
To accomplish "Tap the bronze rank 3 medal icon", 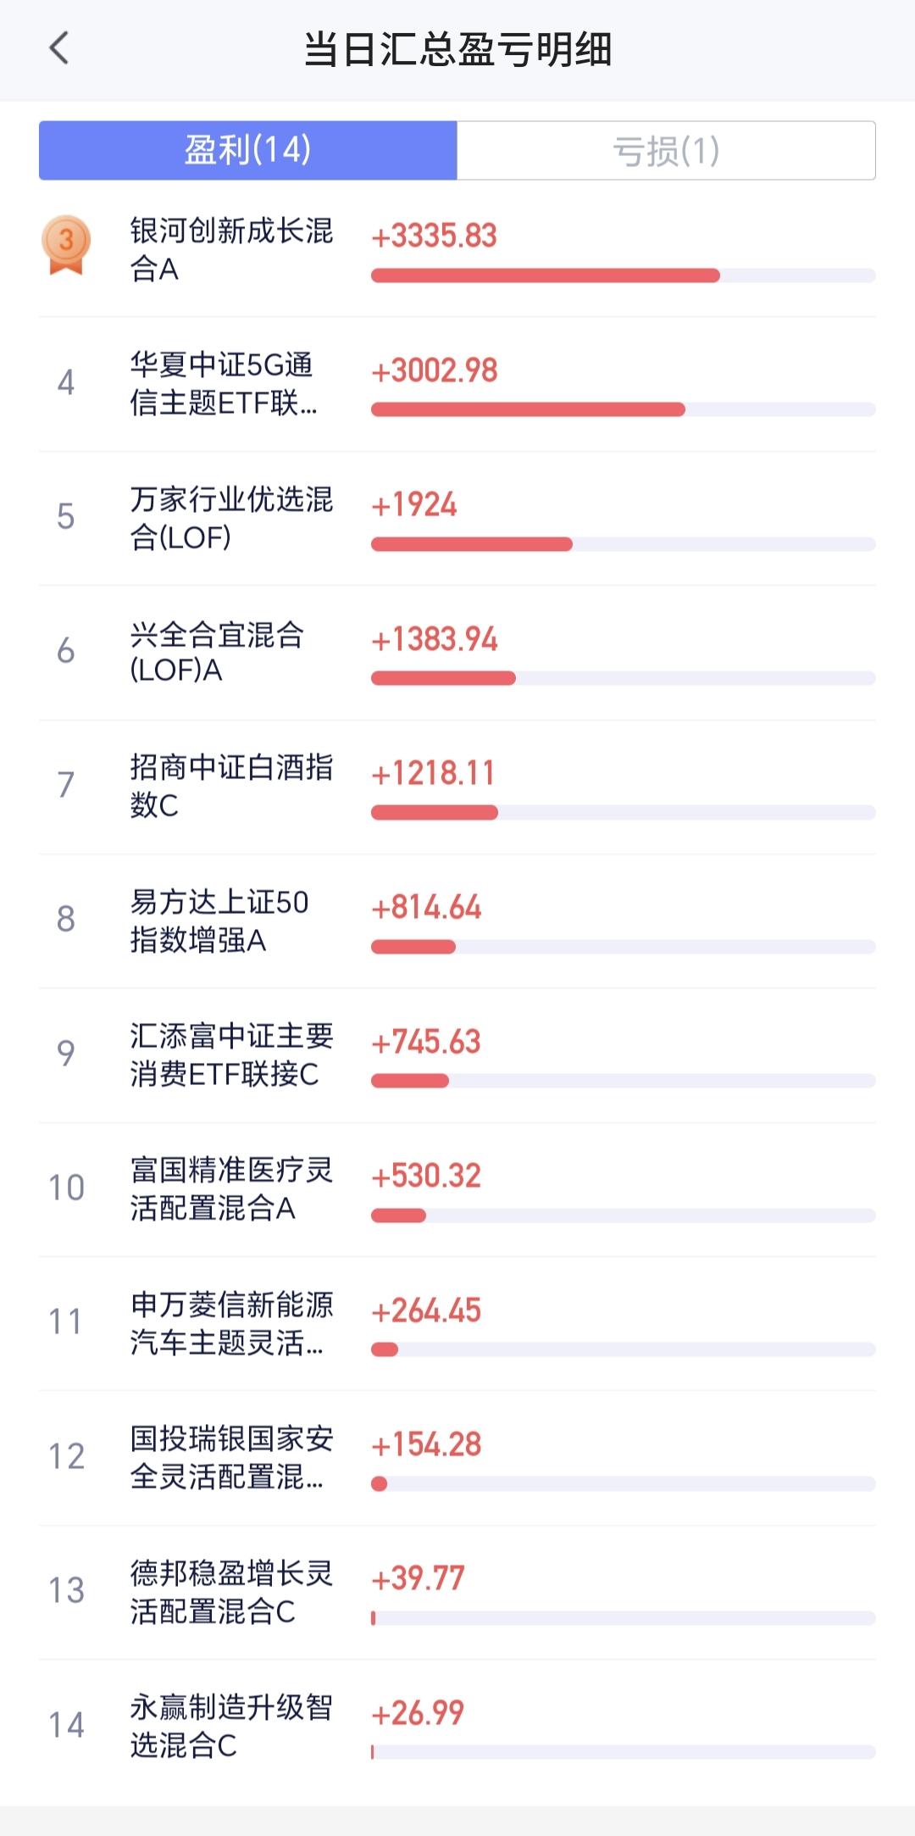I will coord(65,246).
